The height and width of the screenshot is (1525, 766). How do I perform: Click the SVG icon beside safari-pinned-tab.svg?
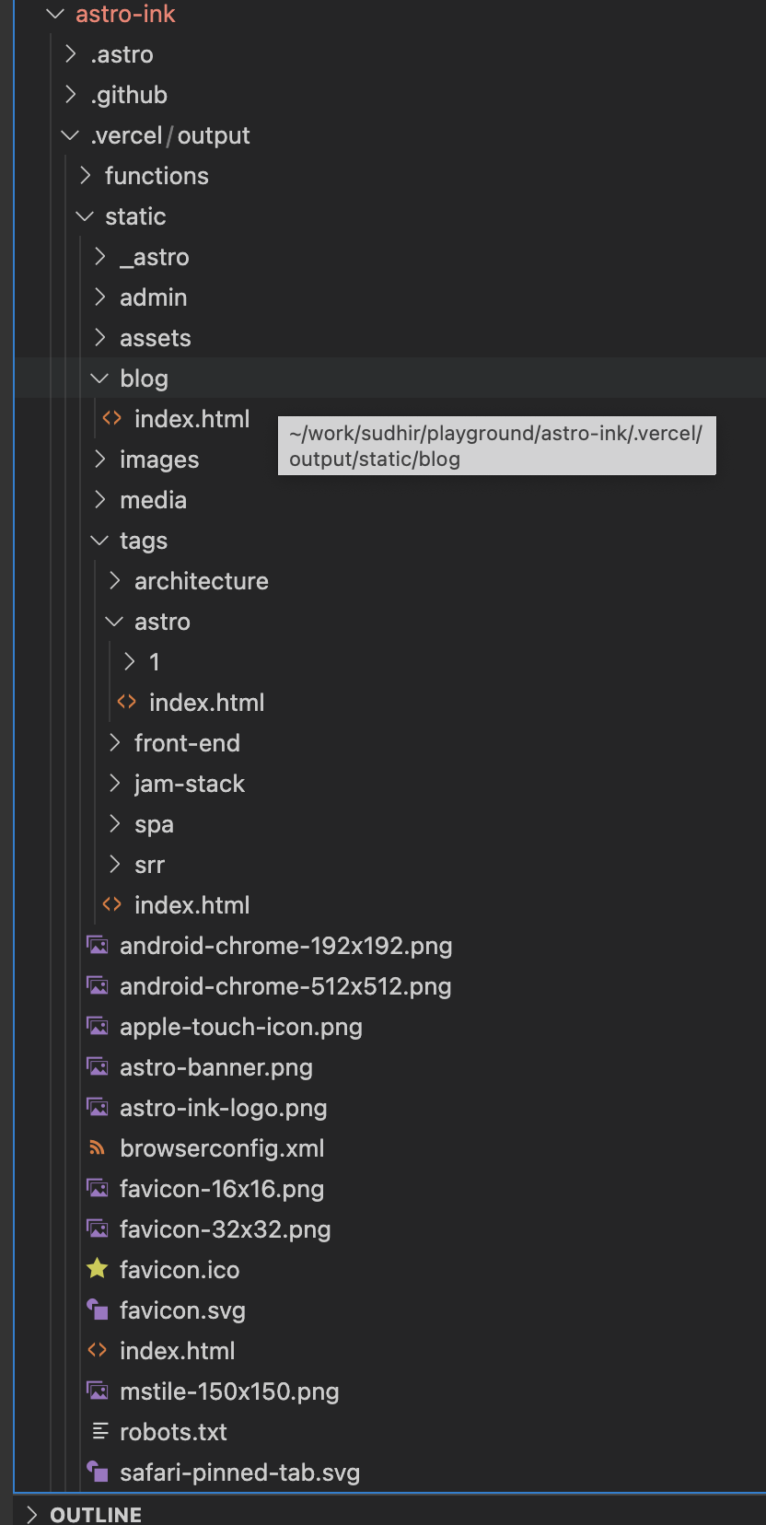click(98, 1472)
